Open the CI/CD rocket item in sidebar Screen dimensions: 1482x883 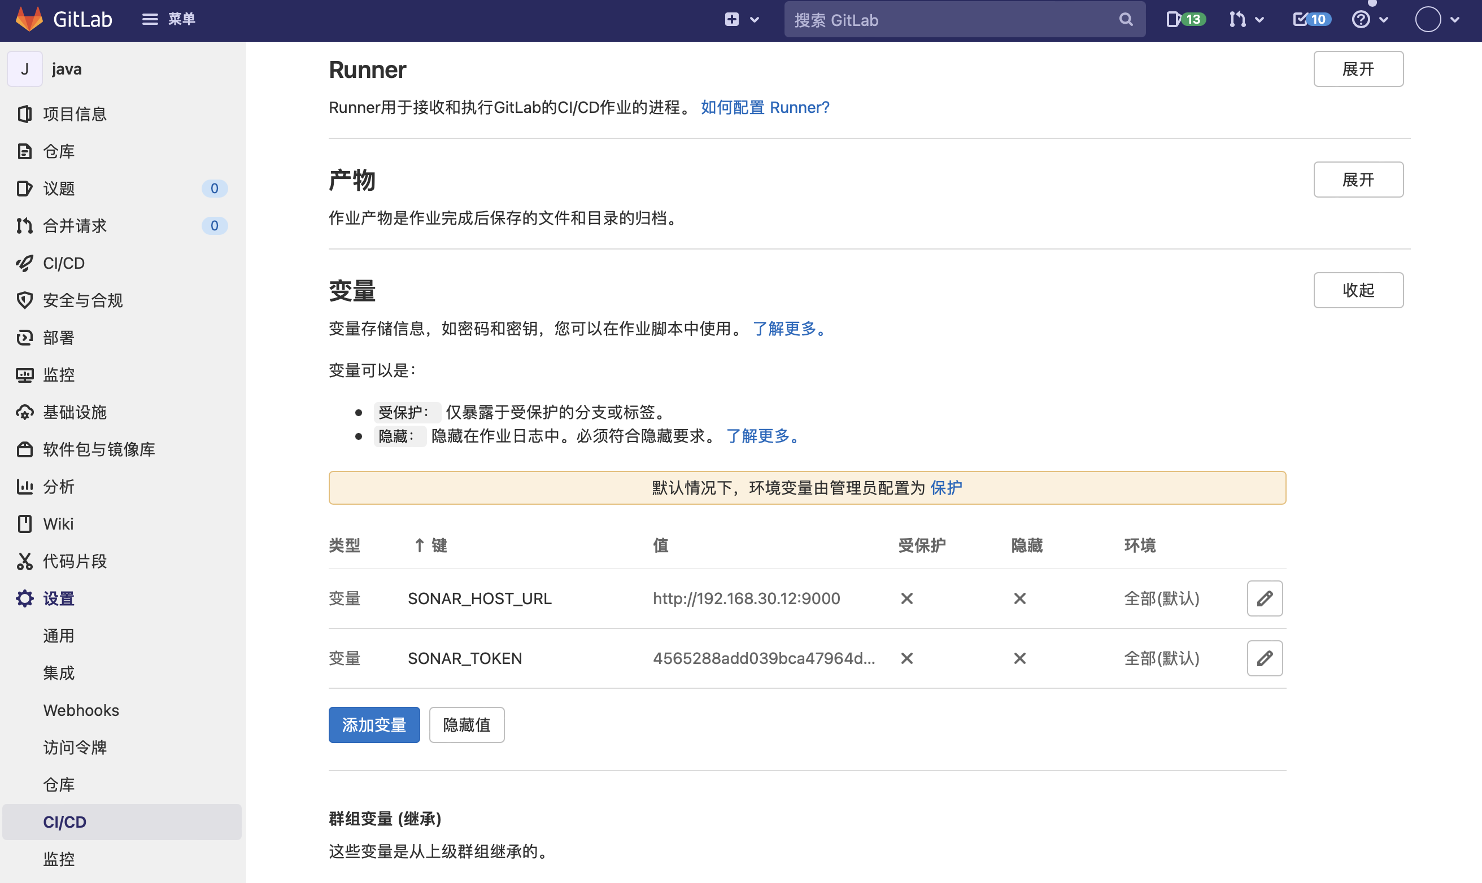64,263
